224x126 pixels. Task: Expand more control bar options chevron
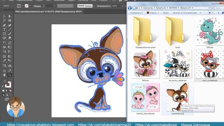point(122,6)
